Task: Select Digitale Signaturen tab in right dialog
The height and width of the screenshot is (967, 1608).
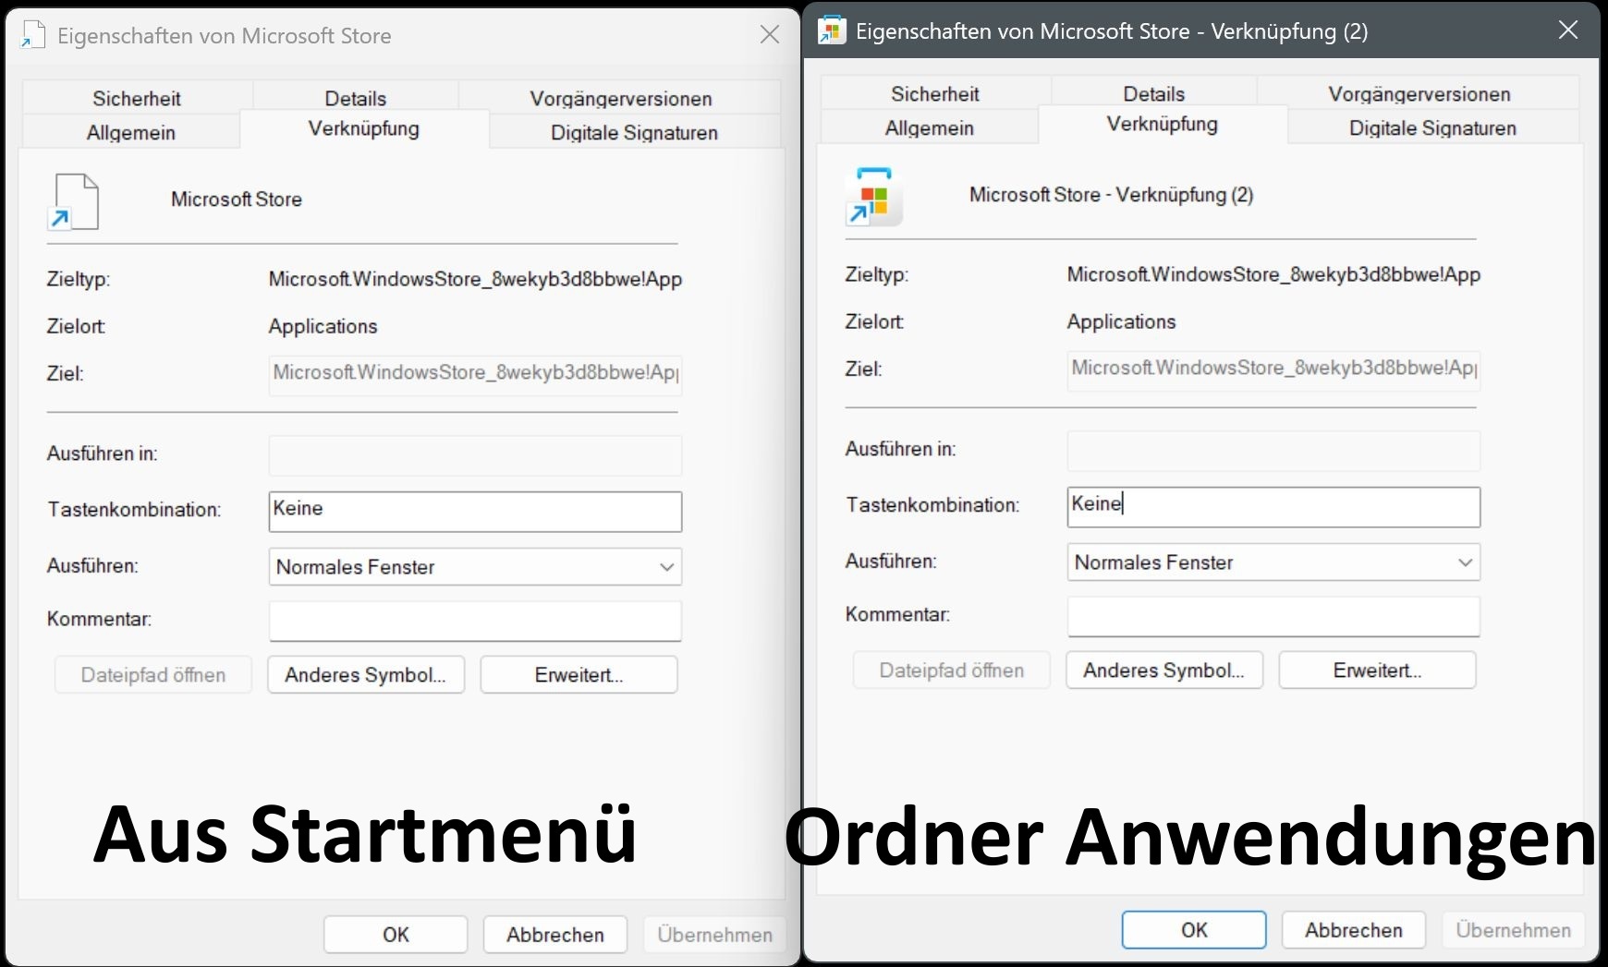Action: (1432, 127)
